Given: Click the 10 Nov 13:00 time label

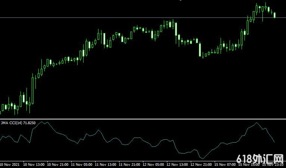Looking at the screenshot, I should pos(34,165).
